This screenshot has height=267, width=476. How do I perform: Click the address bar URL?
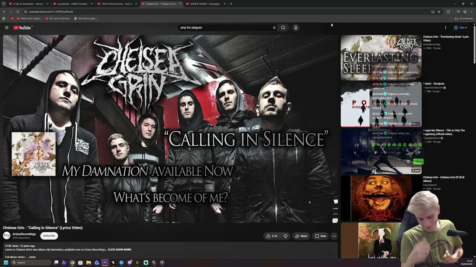[x=51, y=12]
